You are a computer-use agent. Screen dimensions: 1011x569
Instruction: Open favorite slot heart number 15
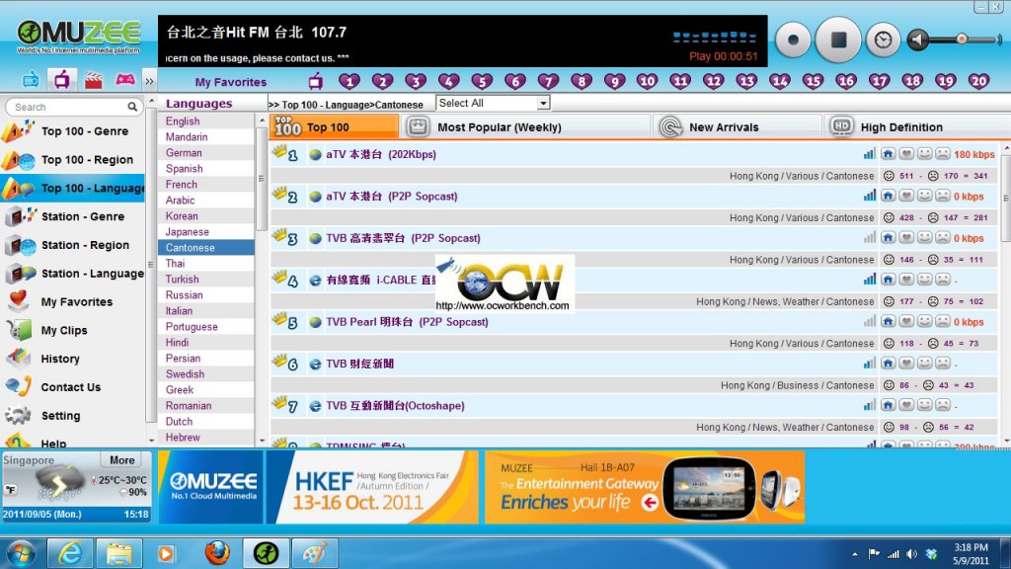tap(814, 81)
